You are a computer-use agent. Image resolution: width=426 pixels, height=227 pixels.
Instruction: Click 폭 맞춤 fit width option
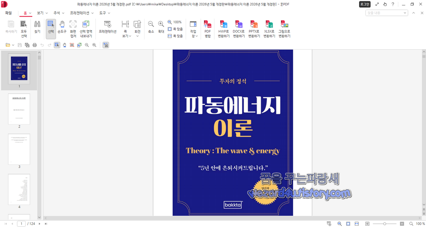coord(175,36)
